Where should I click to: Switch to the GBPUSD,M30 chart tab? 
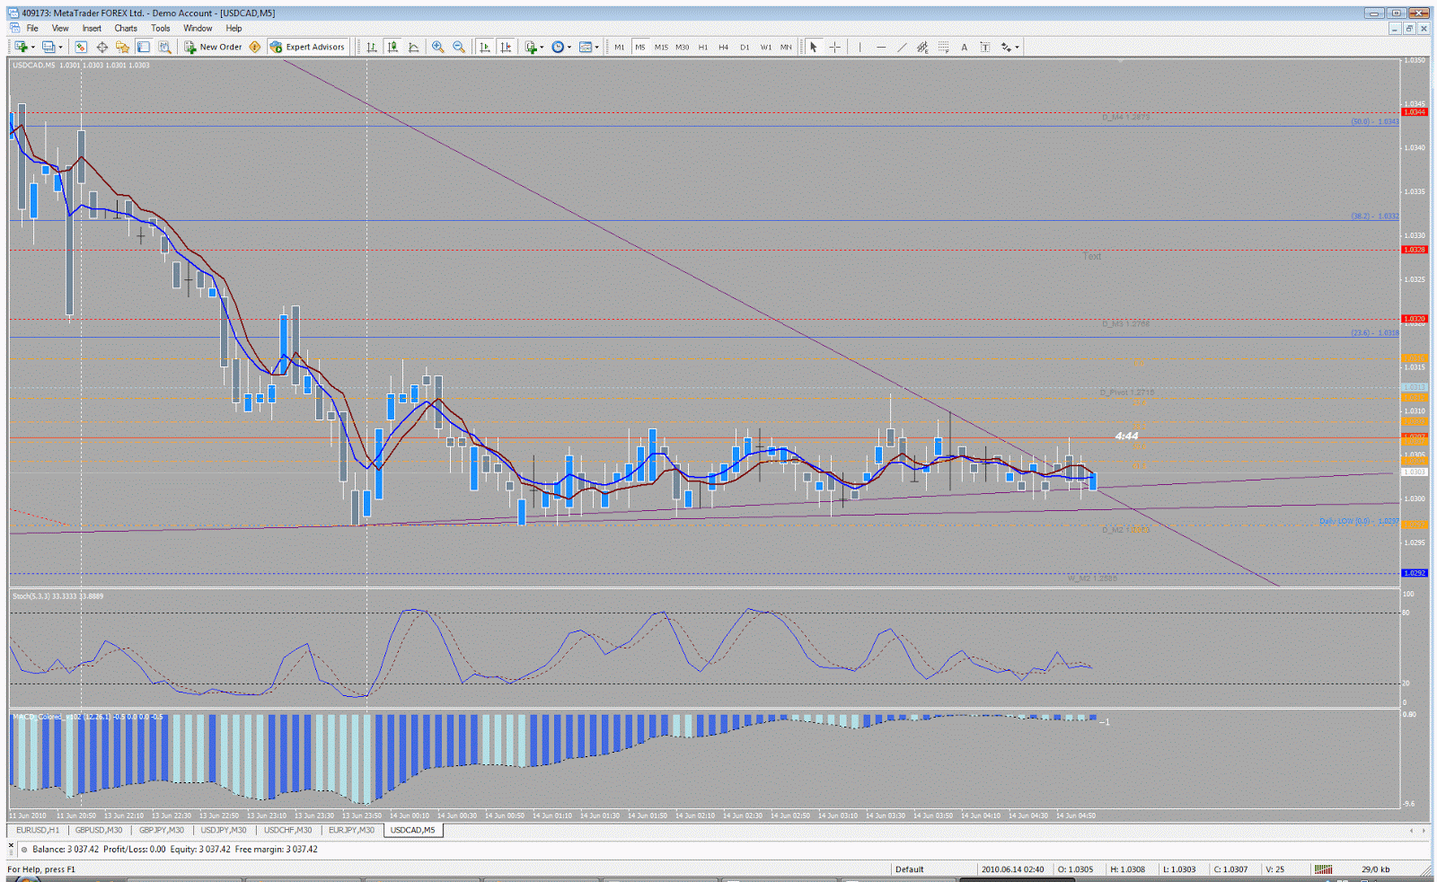pos(99,830)
